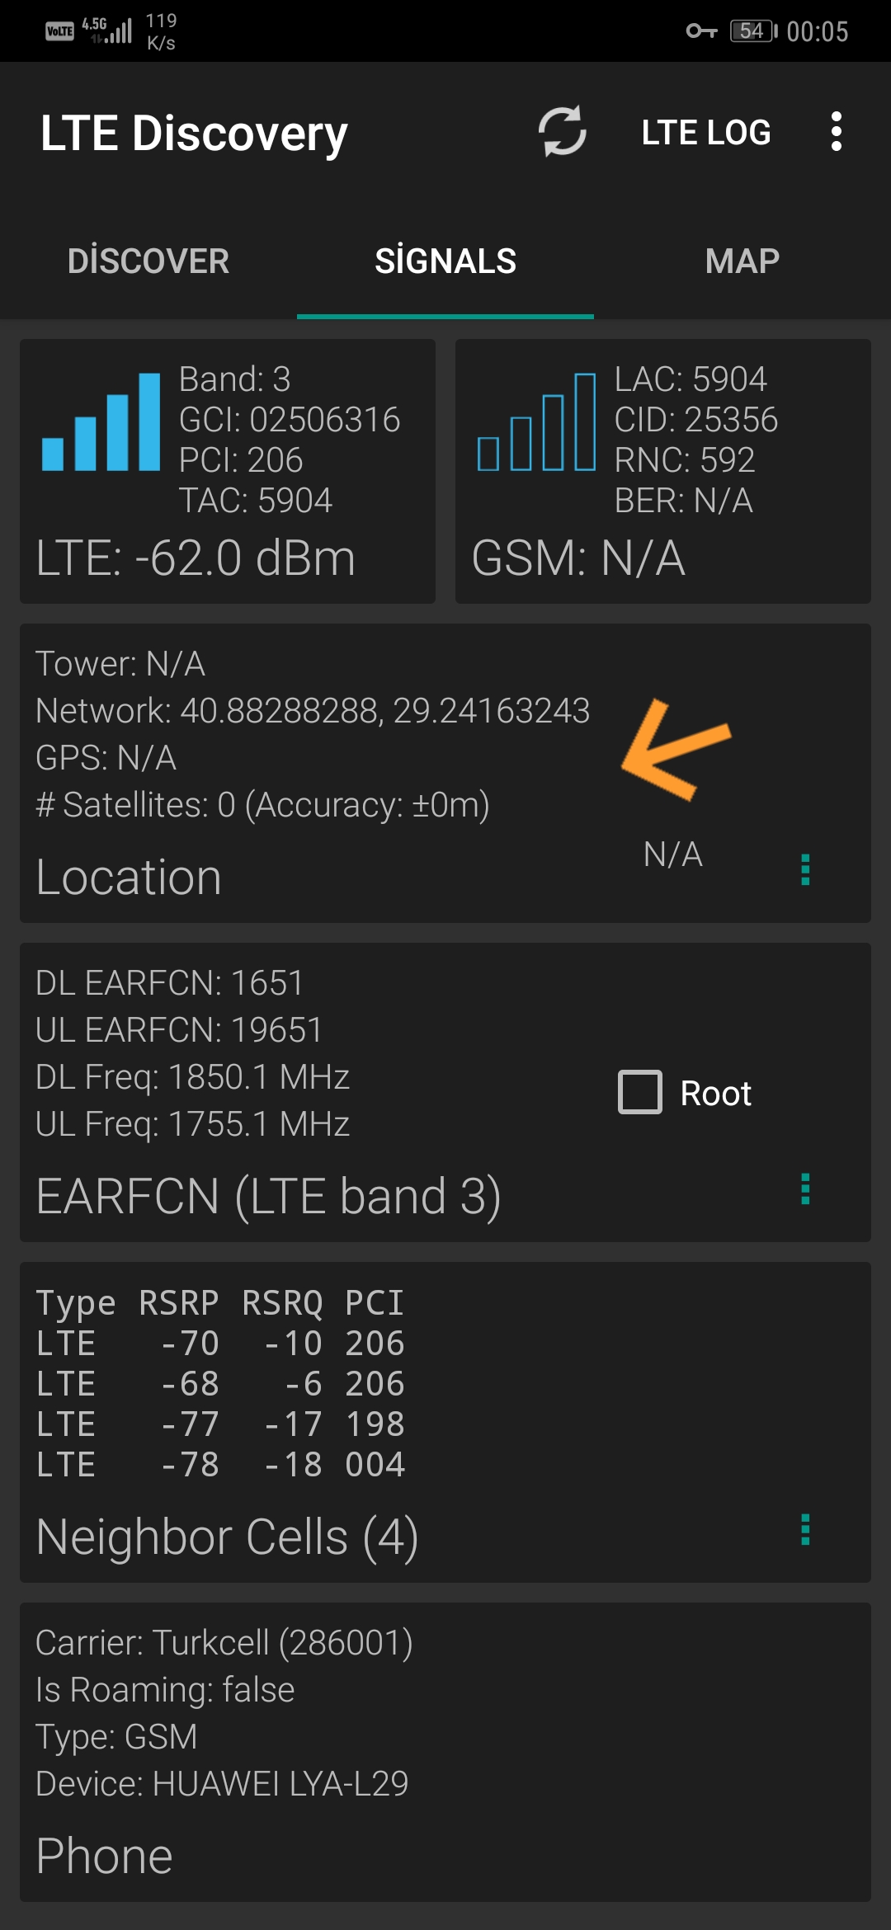
Task: Select the SIGNALS tab
Action: click(x=445, y=261)
